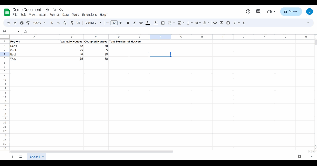Rename the Demo Document title
The height and width of the screenshot is (166, 317).
point(27,10)
